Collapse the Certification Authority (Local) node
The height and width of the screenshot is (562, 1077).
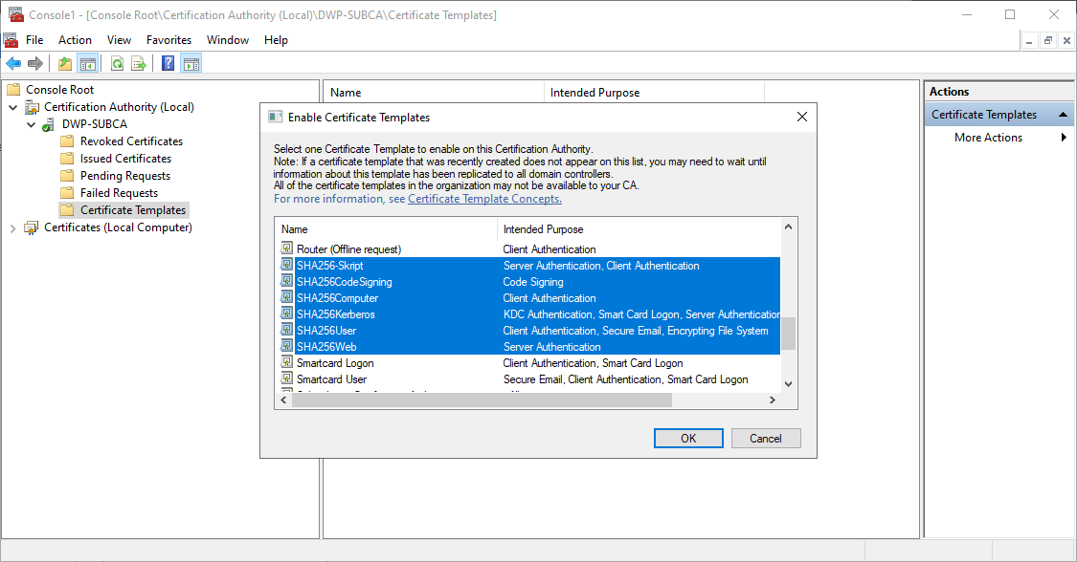12,107
